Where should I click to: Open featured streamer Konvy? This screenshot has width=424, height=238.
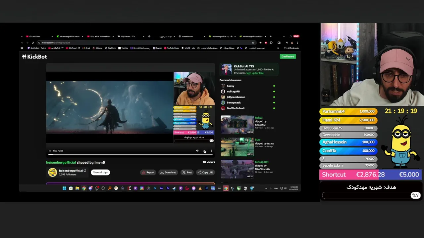pyautogui.click(x=248, y=86)
